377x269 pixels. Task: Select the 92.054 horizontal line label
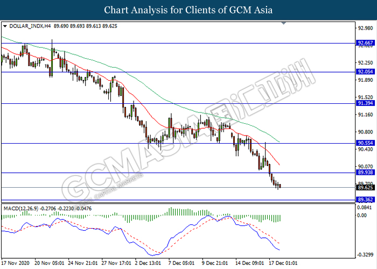365,72
